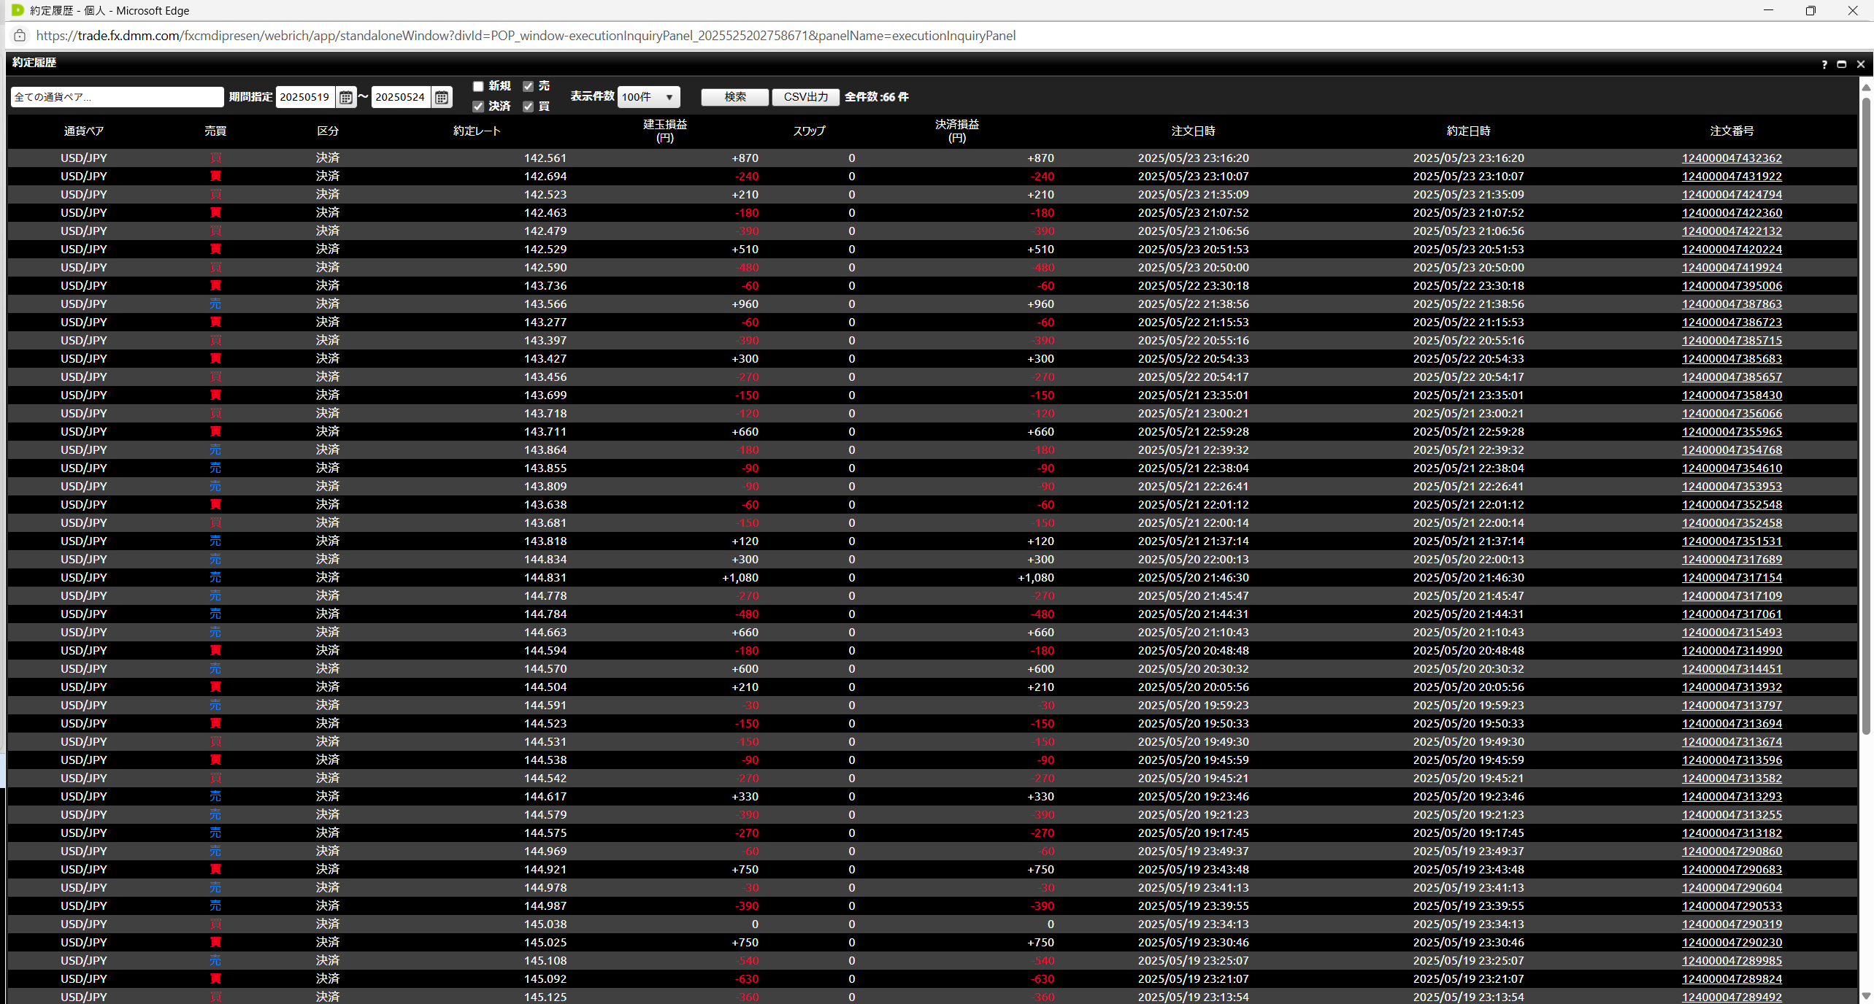
Task: Click the 検索 search button
Action: click(x=734, y=97)
